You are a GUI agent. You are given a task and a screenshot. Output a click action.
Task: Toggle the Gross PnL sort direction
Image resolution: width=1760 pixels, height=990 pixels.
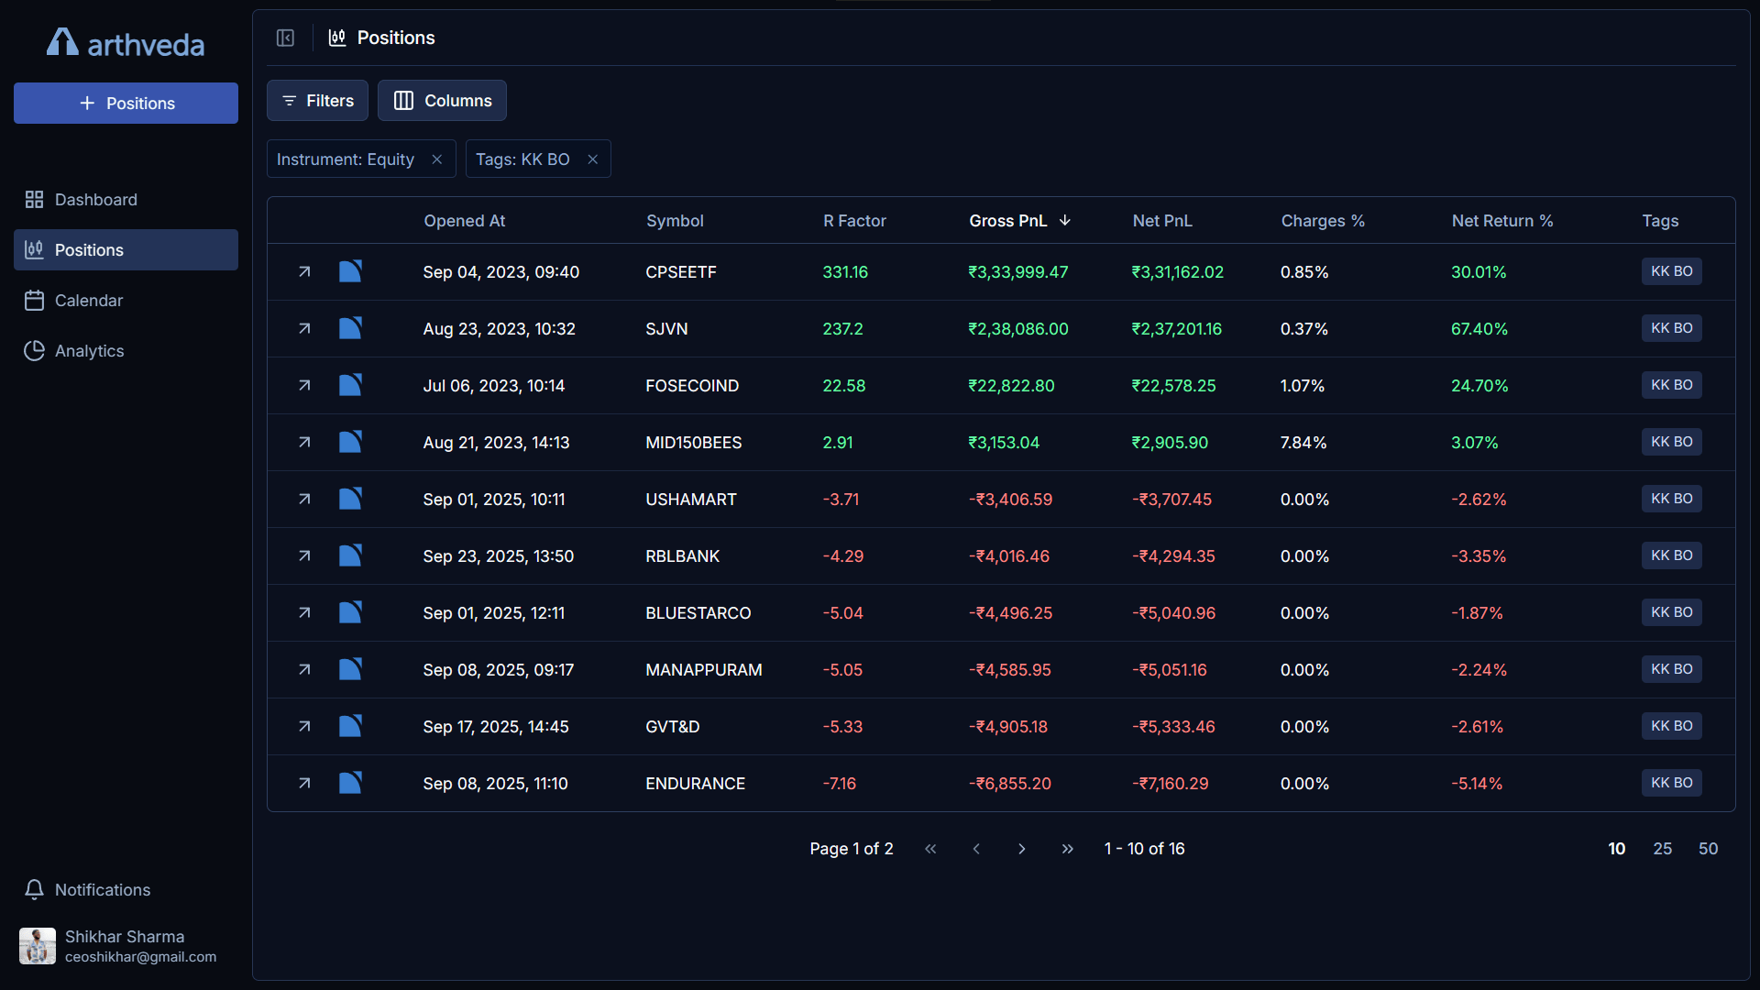pyautogui.click(x=1020, y=220)
